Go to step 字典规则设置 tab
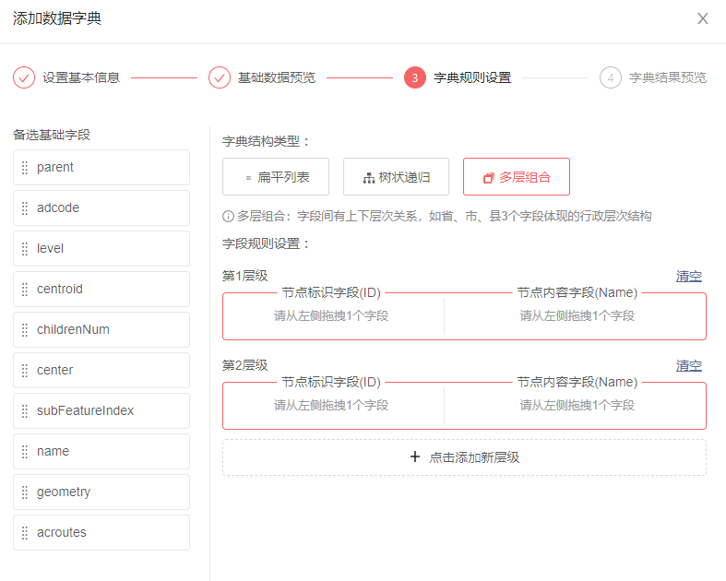This screenshot has width=726, height=581. (471, 77)
